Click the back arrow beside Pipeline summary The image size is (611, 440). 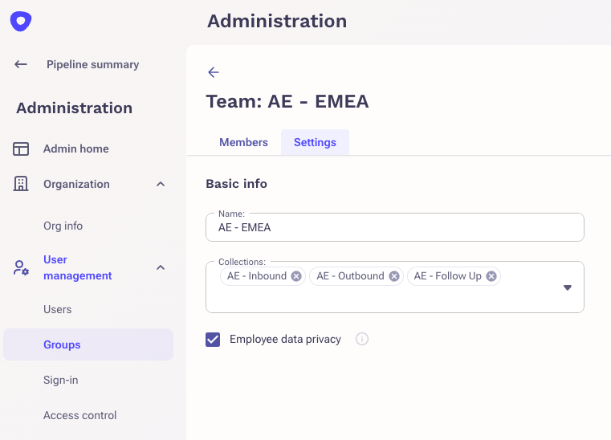(21, 64)
